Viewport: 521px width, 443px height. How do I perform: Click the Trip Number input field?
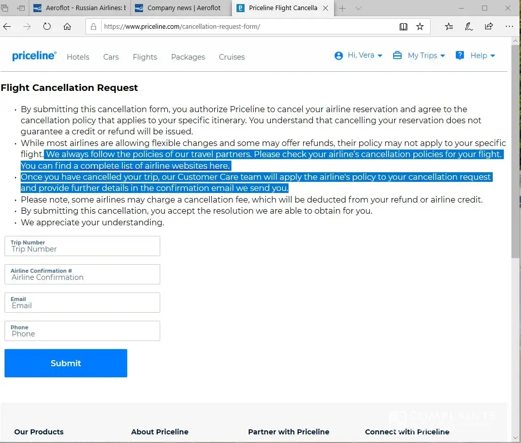point(82,246)
